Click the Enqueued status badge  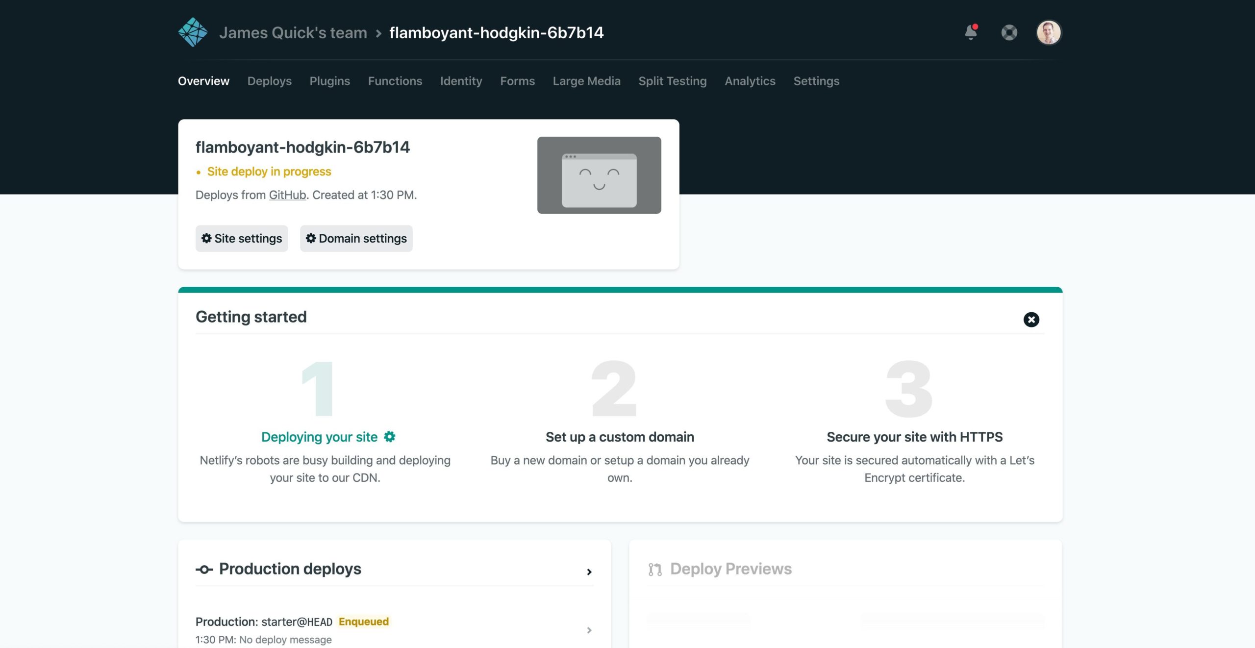[364, 622]
